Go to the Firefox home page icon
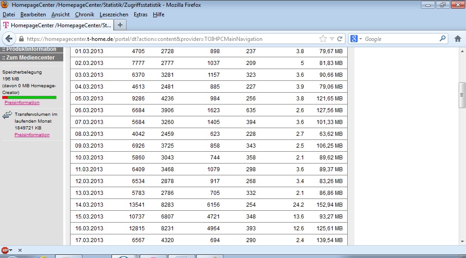466x258 pixels. click(x=458, y=39)
